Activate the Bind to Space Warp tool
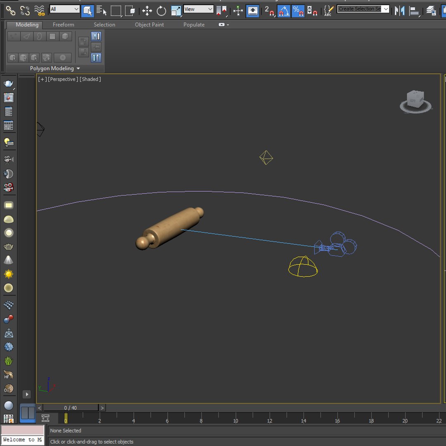Viewport: 446px width, 446px height. click(39, 11)
